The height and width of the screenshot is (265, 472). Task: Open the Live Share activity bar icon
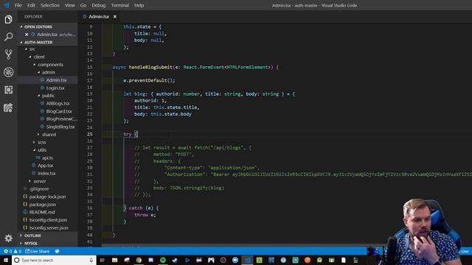tap(8, 107)
